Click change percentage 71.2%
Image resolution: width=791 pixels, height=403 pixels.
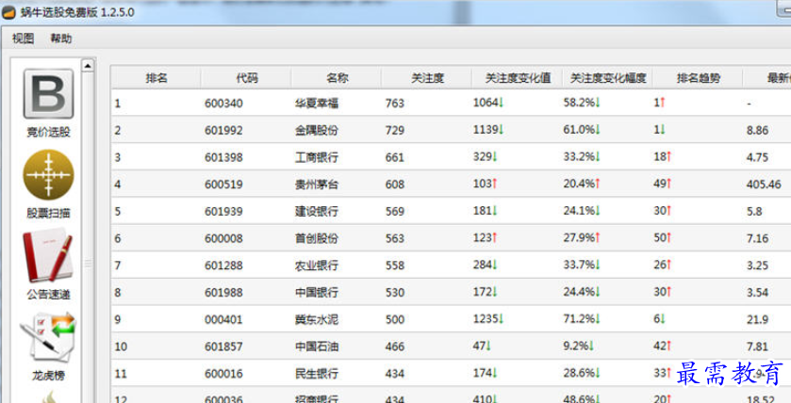click(582, 319)
